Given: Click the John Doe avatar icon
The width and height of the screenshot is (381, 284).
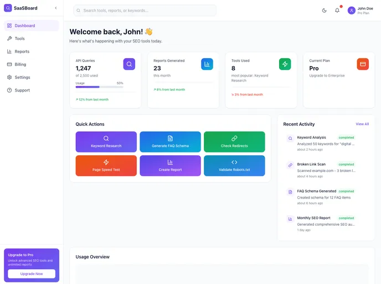Looking at the screenshot, I should (351, 11).
